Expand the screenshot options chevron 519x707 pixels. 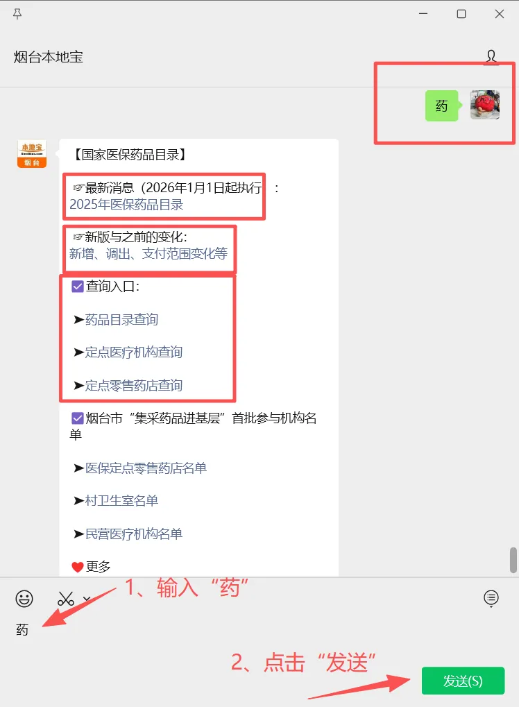[x=87, y=599]
